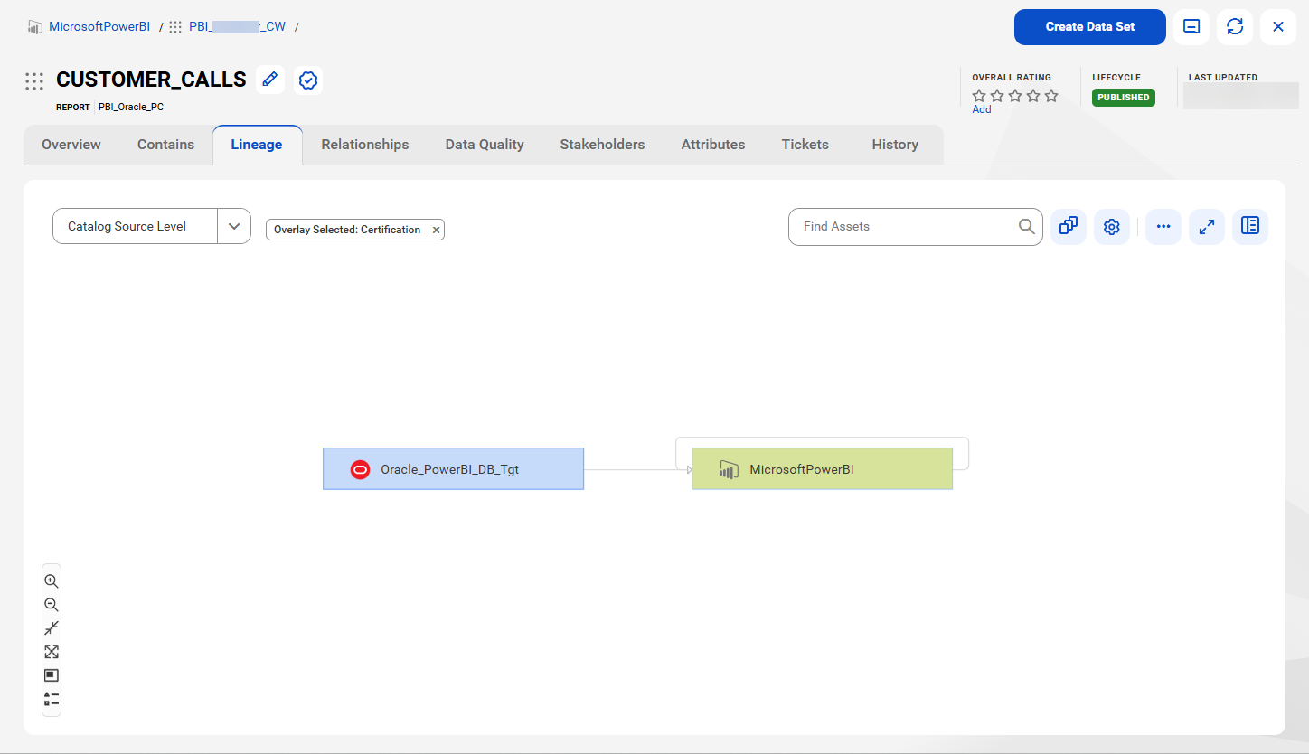This screenshot has height=754, width=1309.
Task: Click the magnifier search icon in Find Assets
Action: [x=1027, y=226]
